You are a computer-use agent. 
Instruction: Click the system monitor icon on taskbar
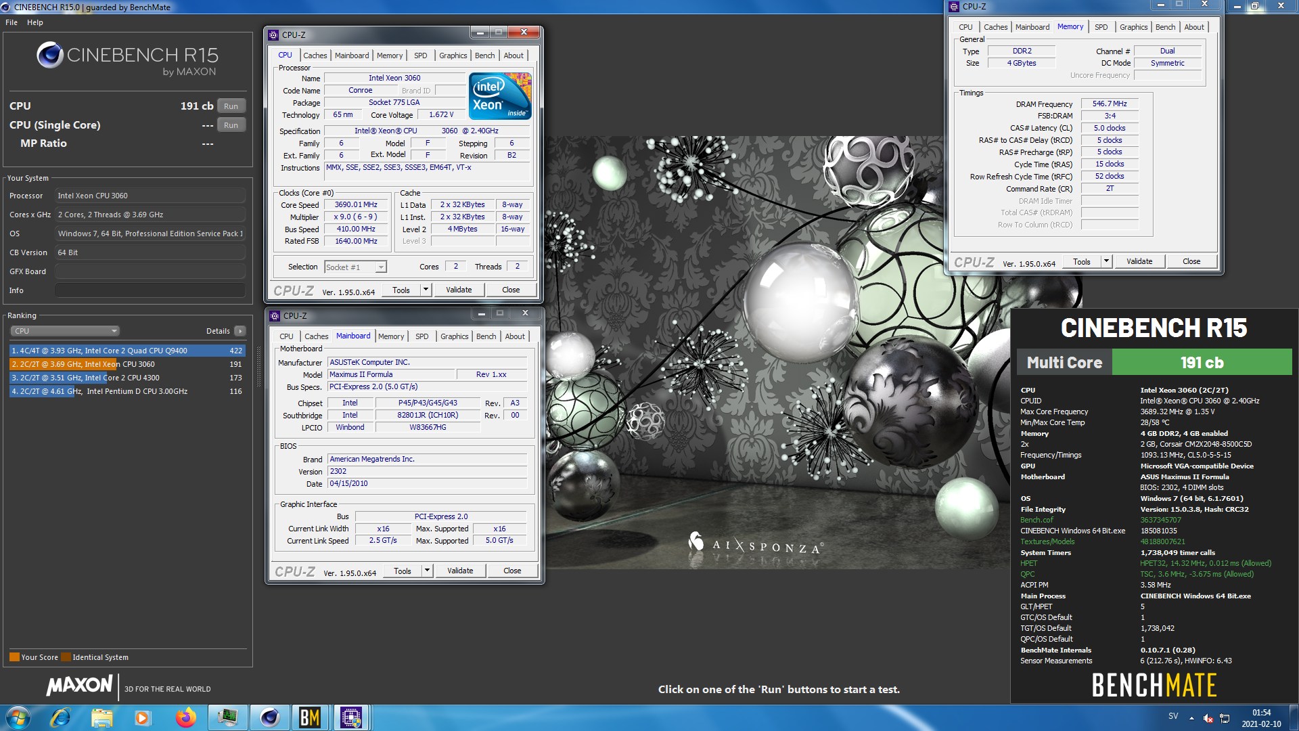(x=227, y=717)
